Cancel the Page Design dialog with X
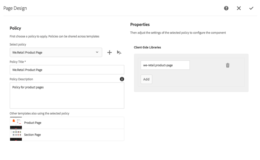The height and width of the screenshot is (160, 260). 239,8
